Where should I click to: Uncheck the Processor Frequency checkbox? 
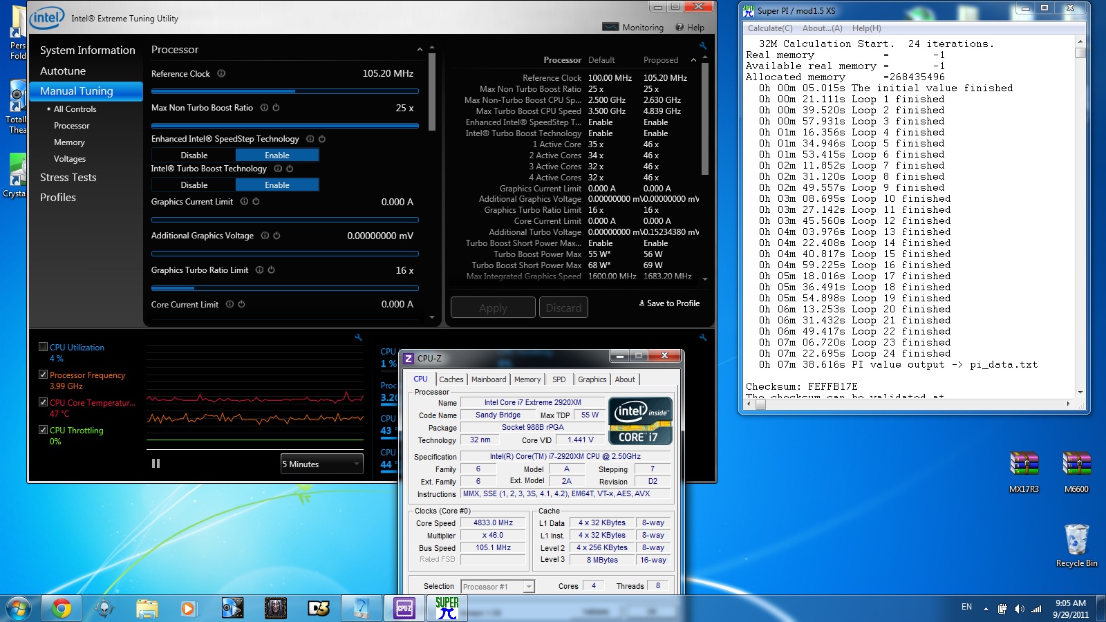(44, 375)
